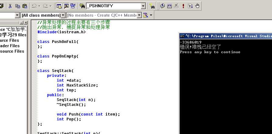Start debugging with the Go icon

[x=190, y=6]
